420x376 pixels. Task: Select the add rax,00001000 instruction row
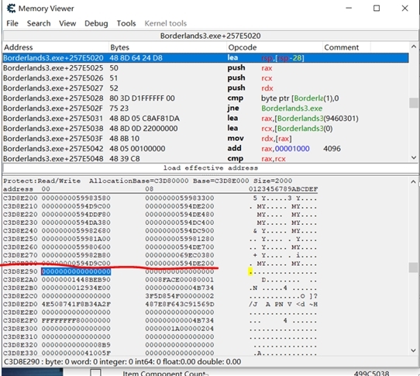[205, 149]
